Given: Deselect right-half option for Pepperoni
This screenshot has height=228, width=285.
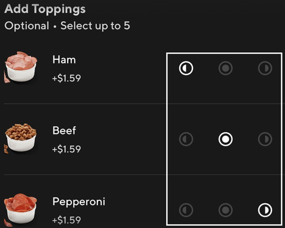Looking at the screenshot, I should [265, 210].
